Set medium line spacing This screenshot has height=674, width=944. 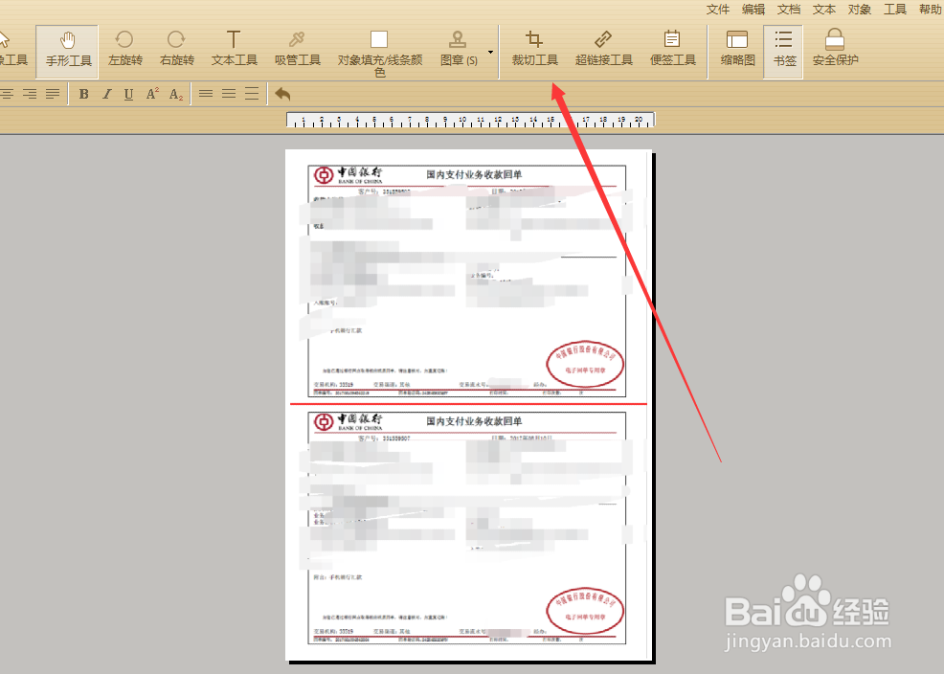click(229, 94)
